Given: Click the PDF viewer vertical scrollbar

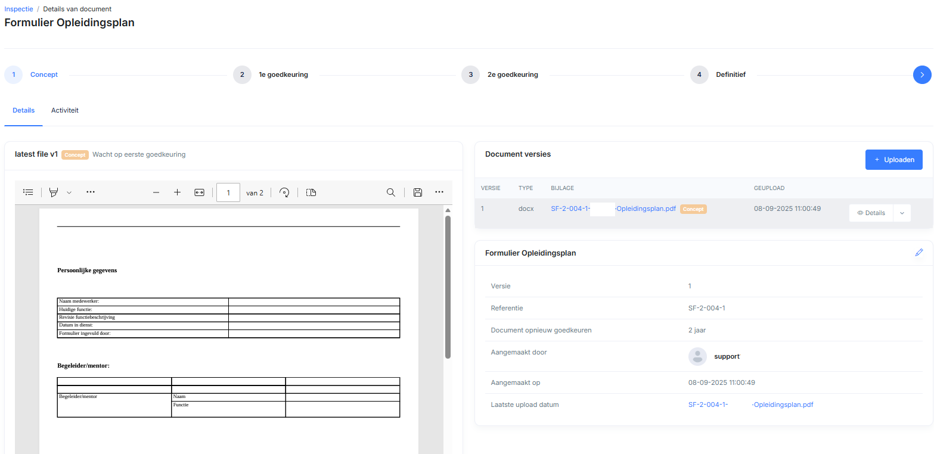Looking at the screenshot, I should click(448, 286).
